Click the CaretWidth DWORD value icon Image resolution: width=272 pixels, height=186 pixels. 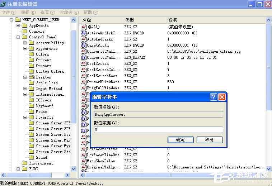84,45
